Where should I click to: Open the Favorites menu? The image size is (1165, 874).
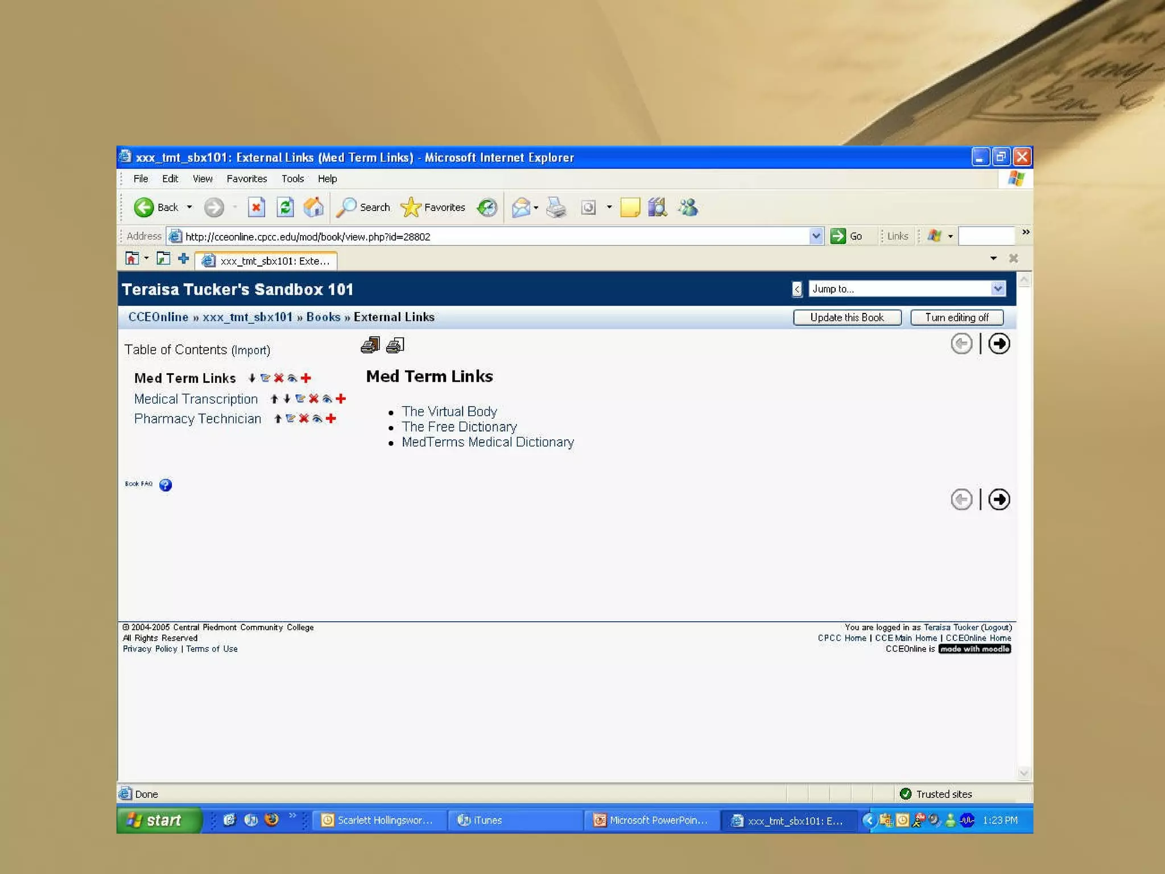[x=246, y=179]
